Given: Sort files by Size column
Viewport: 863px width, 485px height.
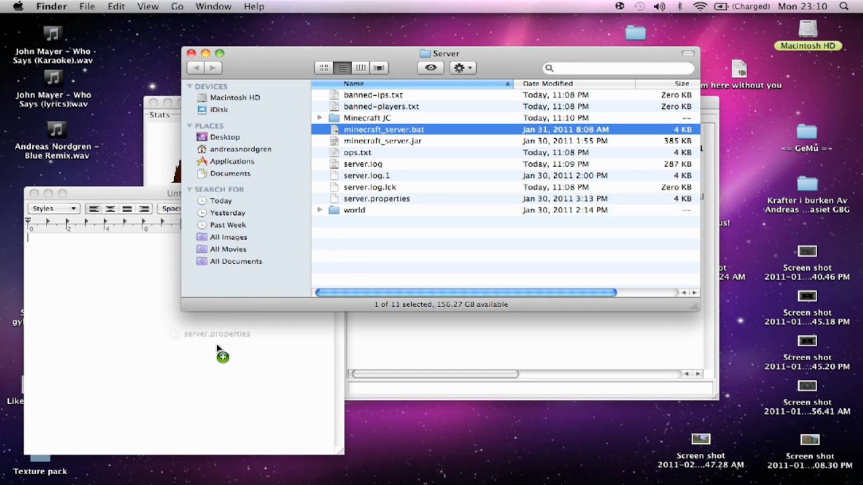Looking at the screenshot, I should click(x=667, y=84).
